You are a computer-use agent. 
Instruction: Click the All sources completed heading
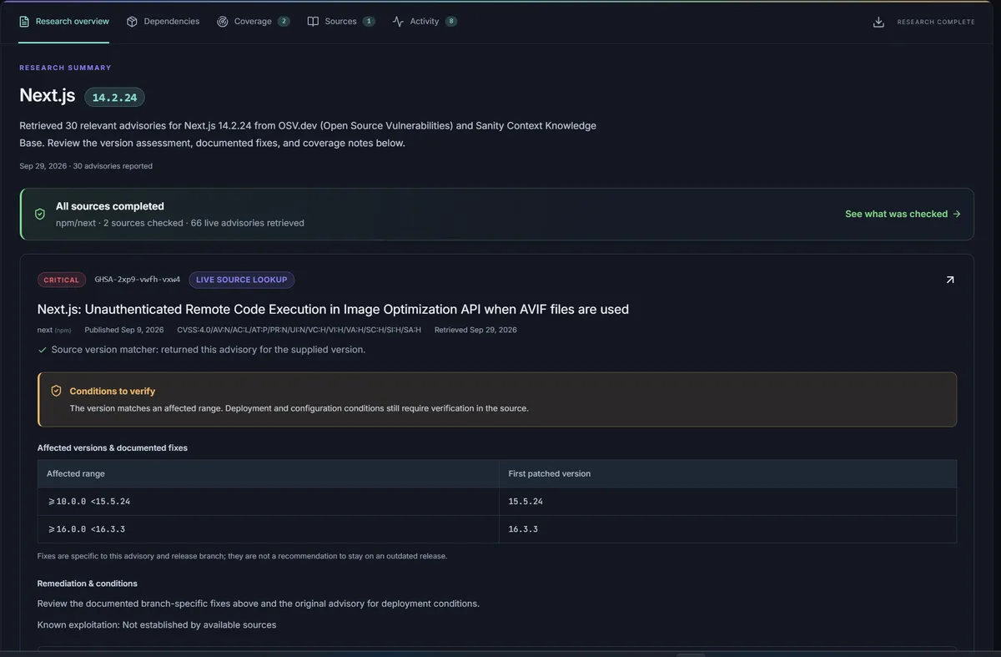(x=110, y=206)
